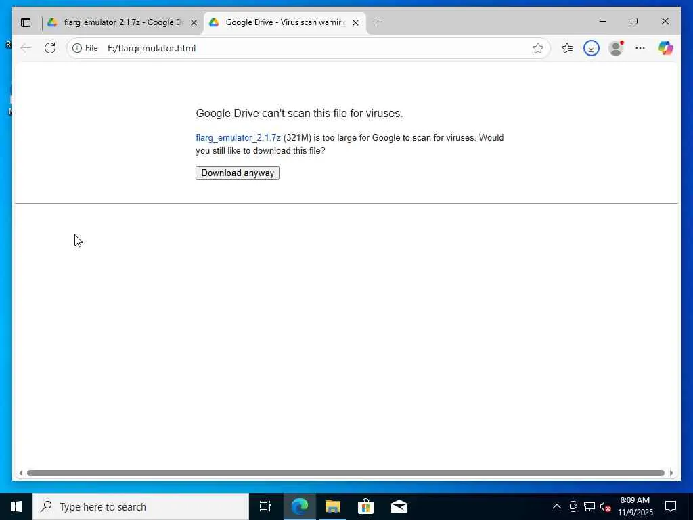Open the clock showing 8:09 AM
The width and height of the screenshot is (693, 520).
point(635,506)
